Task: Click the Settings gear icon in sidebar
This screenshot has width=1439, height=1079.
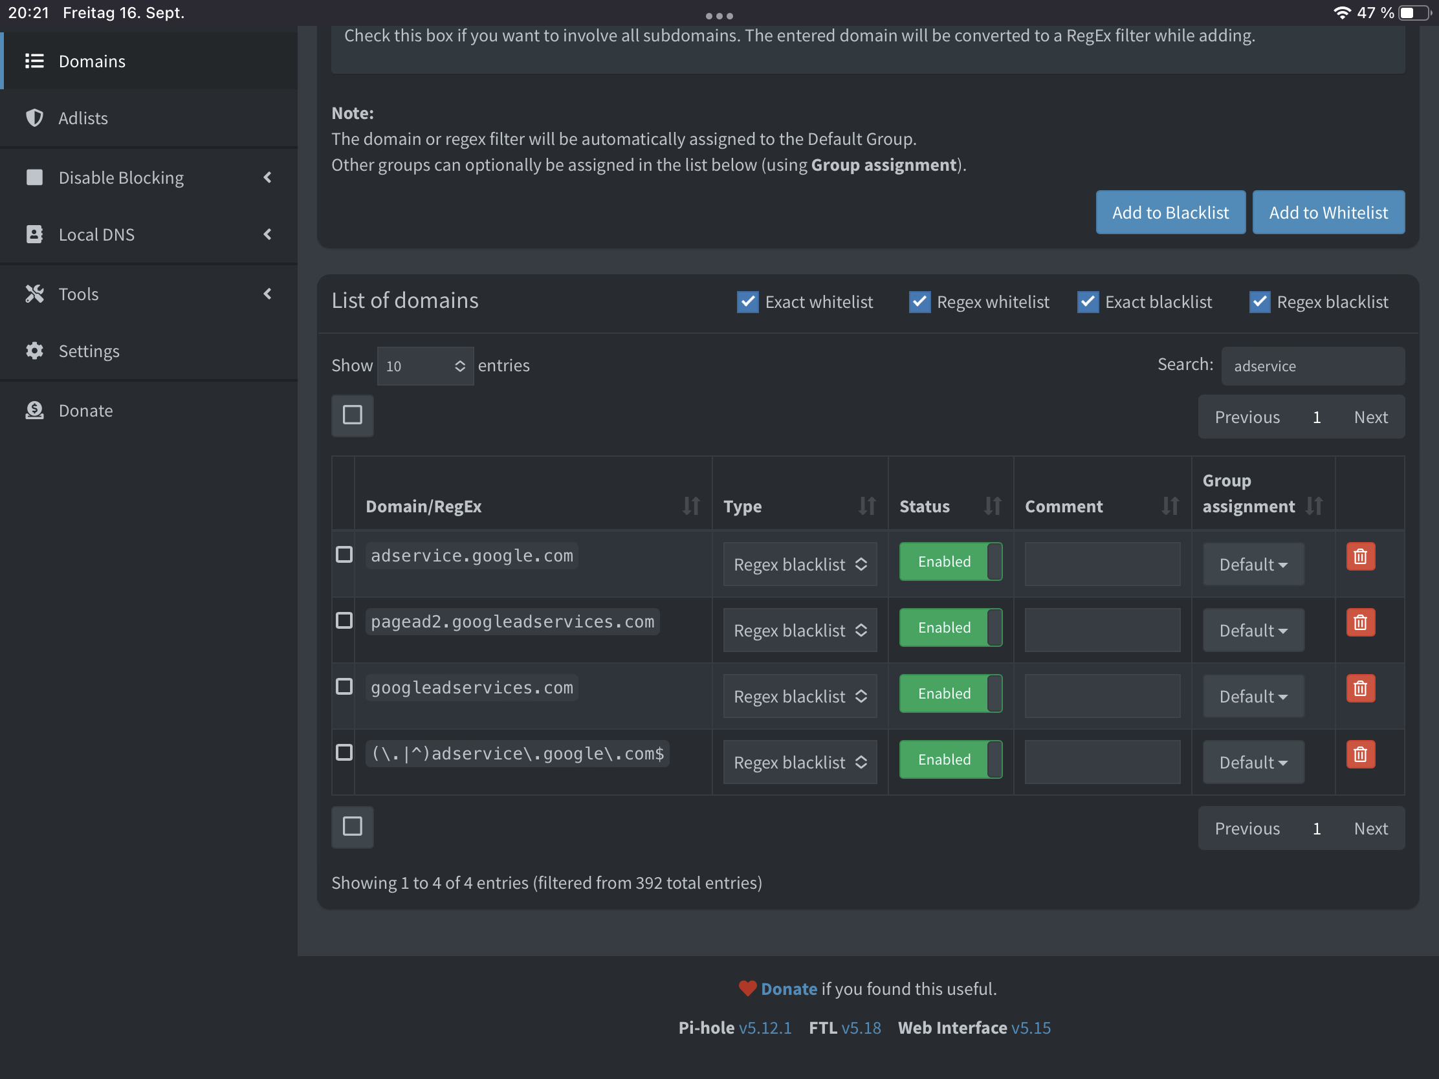Action: click(x=34, y=351)
